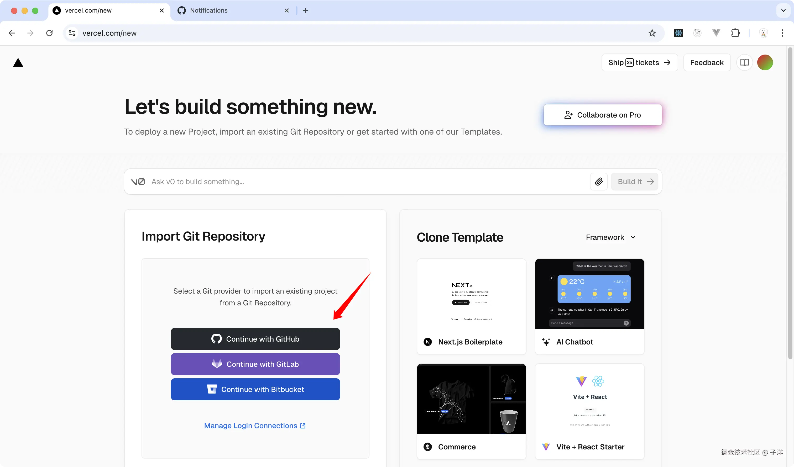Open the tab search chevron
Image resolution: width=794 pixels, height=467 pixels.
click(783, 10)
